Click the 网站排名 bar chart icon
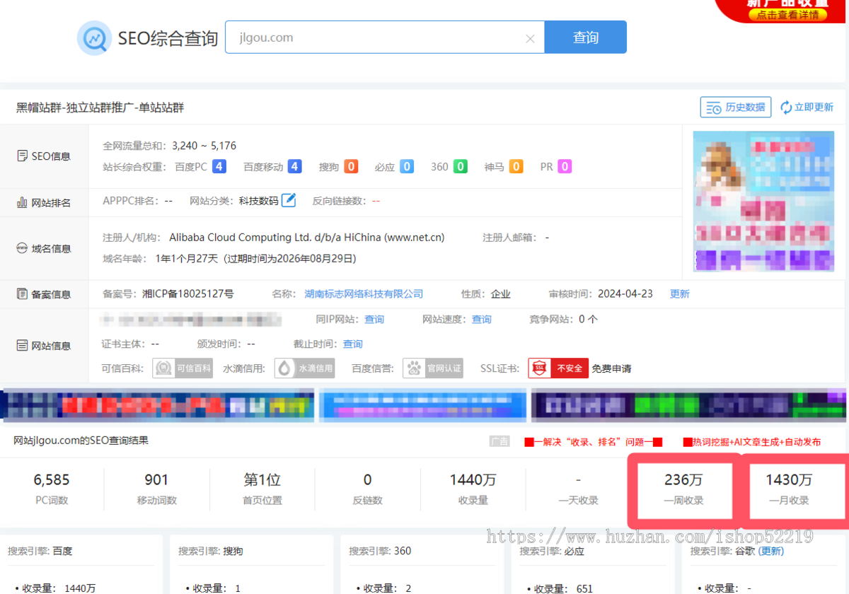849x594 pixels. coord(23,203)
